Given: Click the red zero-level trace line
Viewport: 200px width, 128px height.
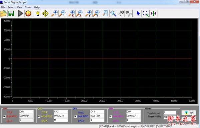Looking at the screenshot, I should point(102,59).
